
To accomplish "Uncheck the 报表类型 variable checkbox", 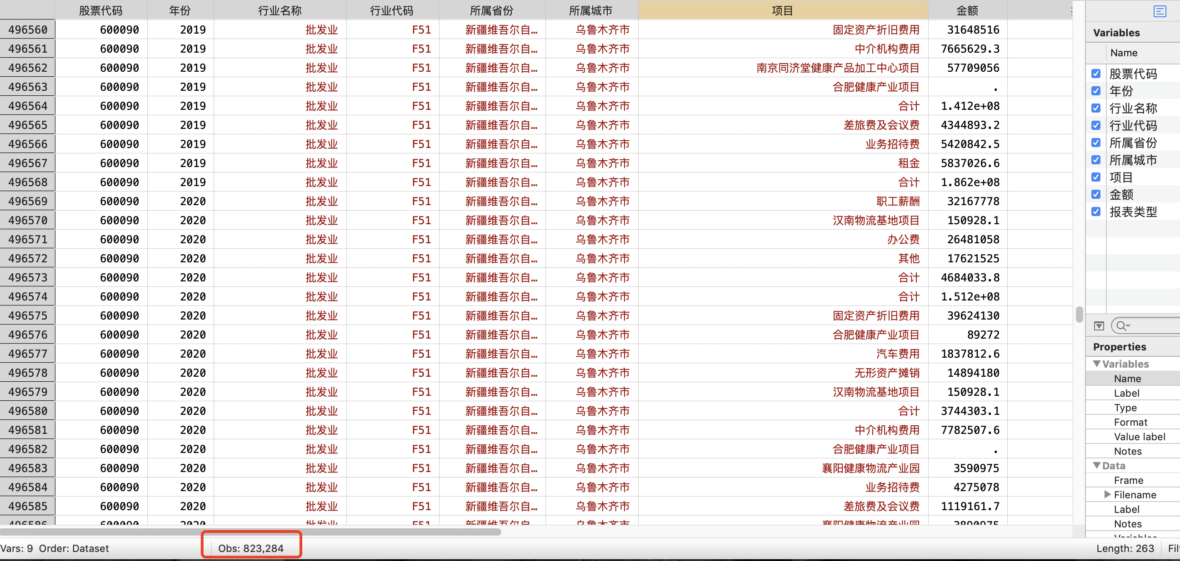I will [x=1096, y=212].
